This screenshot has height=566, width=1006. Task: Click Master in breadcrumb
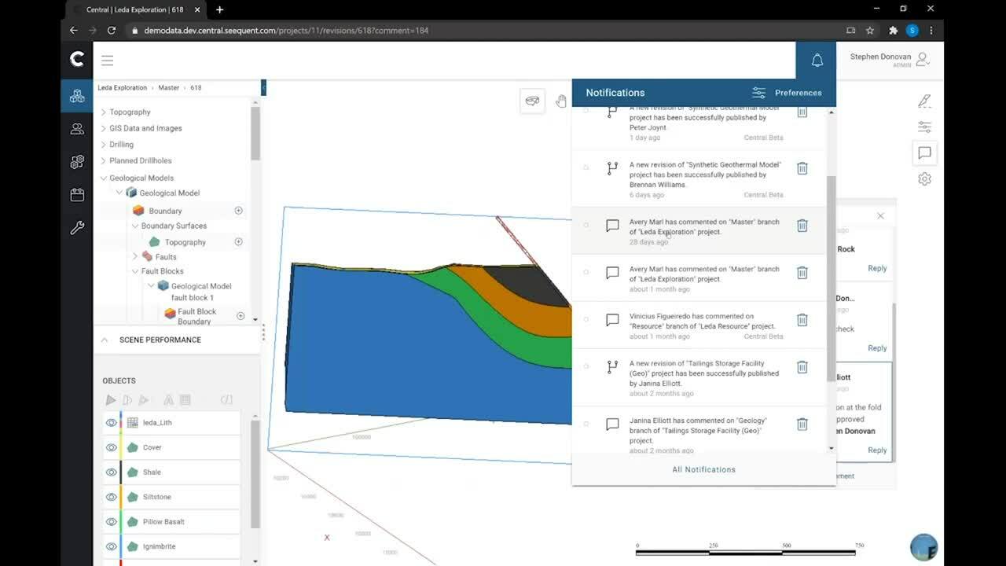click(169, 88)
